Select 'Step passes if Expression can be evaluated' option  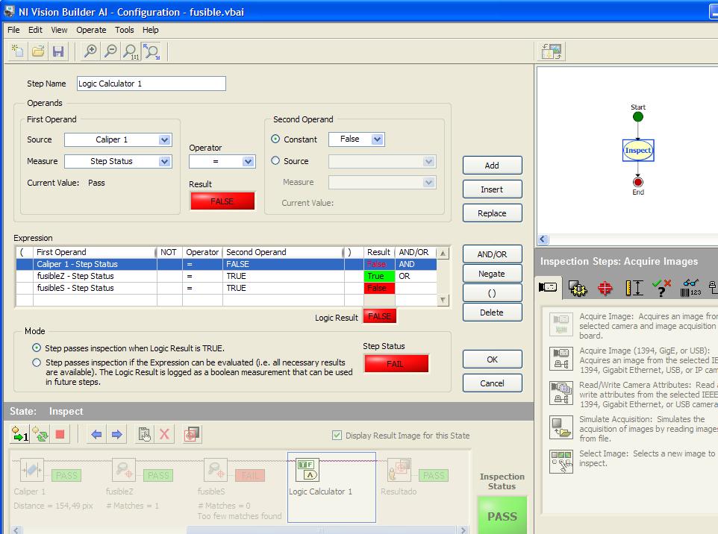tap(37, 362)
